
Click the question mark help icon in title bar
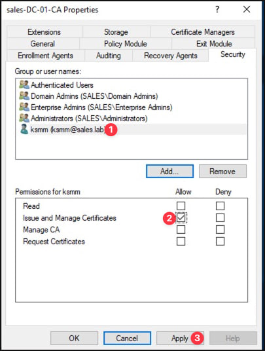(217, 9)
